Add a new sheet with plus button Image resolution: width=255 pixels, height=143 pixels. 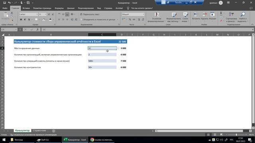[x=53, y=131]
